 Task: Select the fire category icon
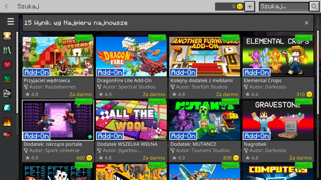pos(7,122)
